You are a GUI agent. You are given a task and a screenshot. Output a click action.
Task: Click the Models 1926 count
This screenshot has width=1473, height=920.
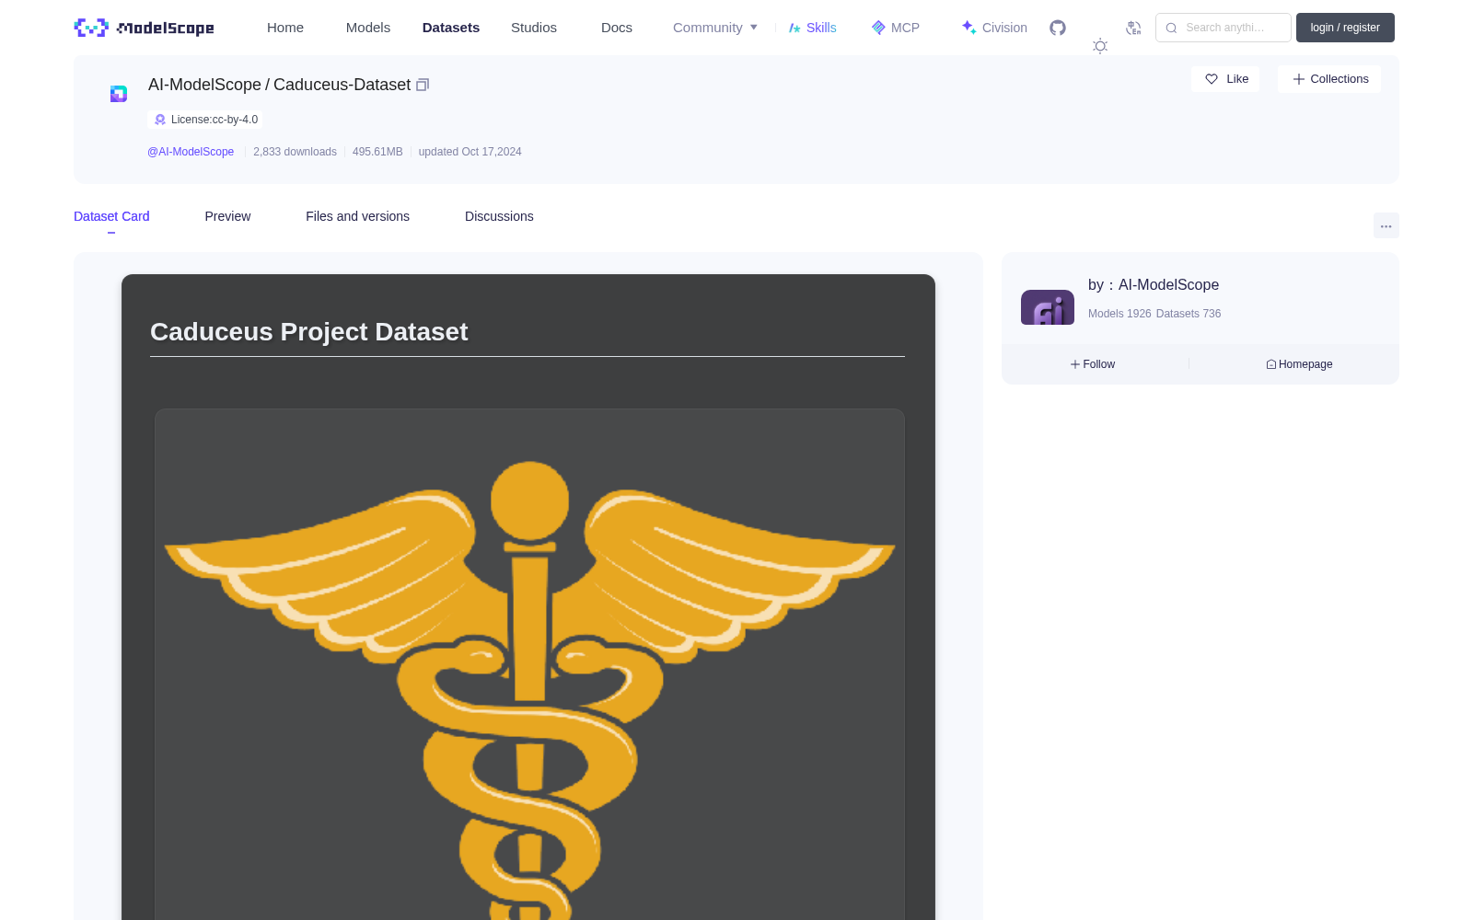coord(1119,314)
